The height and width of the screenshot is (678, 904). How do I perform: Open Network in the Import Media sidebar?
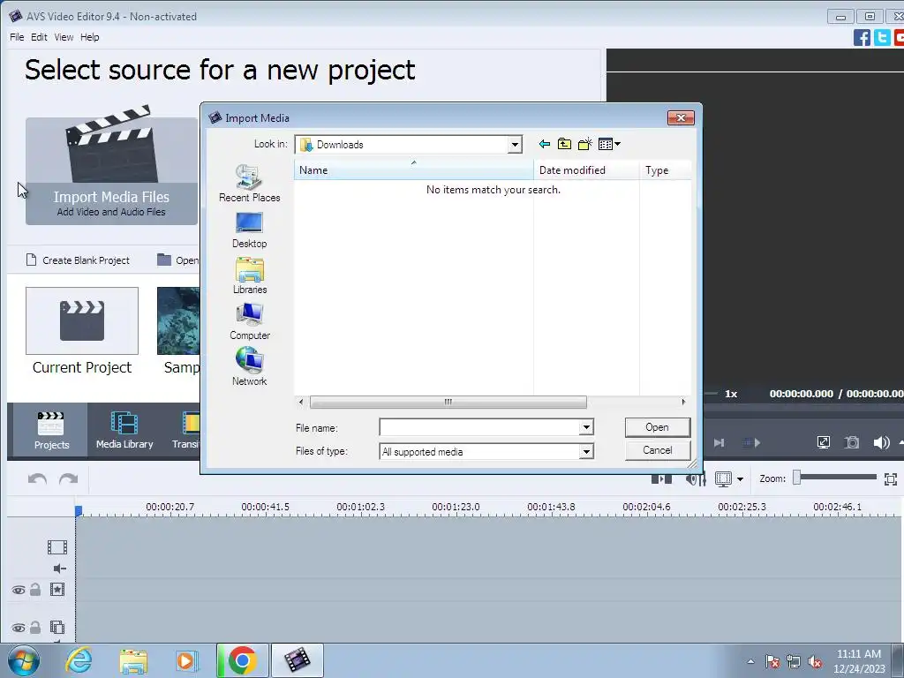[x=250, y=367]
